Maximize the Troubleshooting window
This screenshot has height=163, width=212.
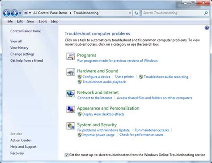(193, 3)
